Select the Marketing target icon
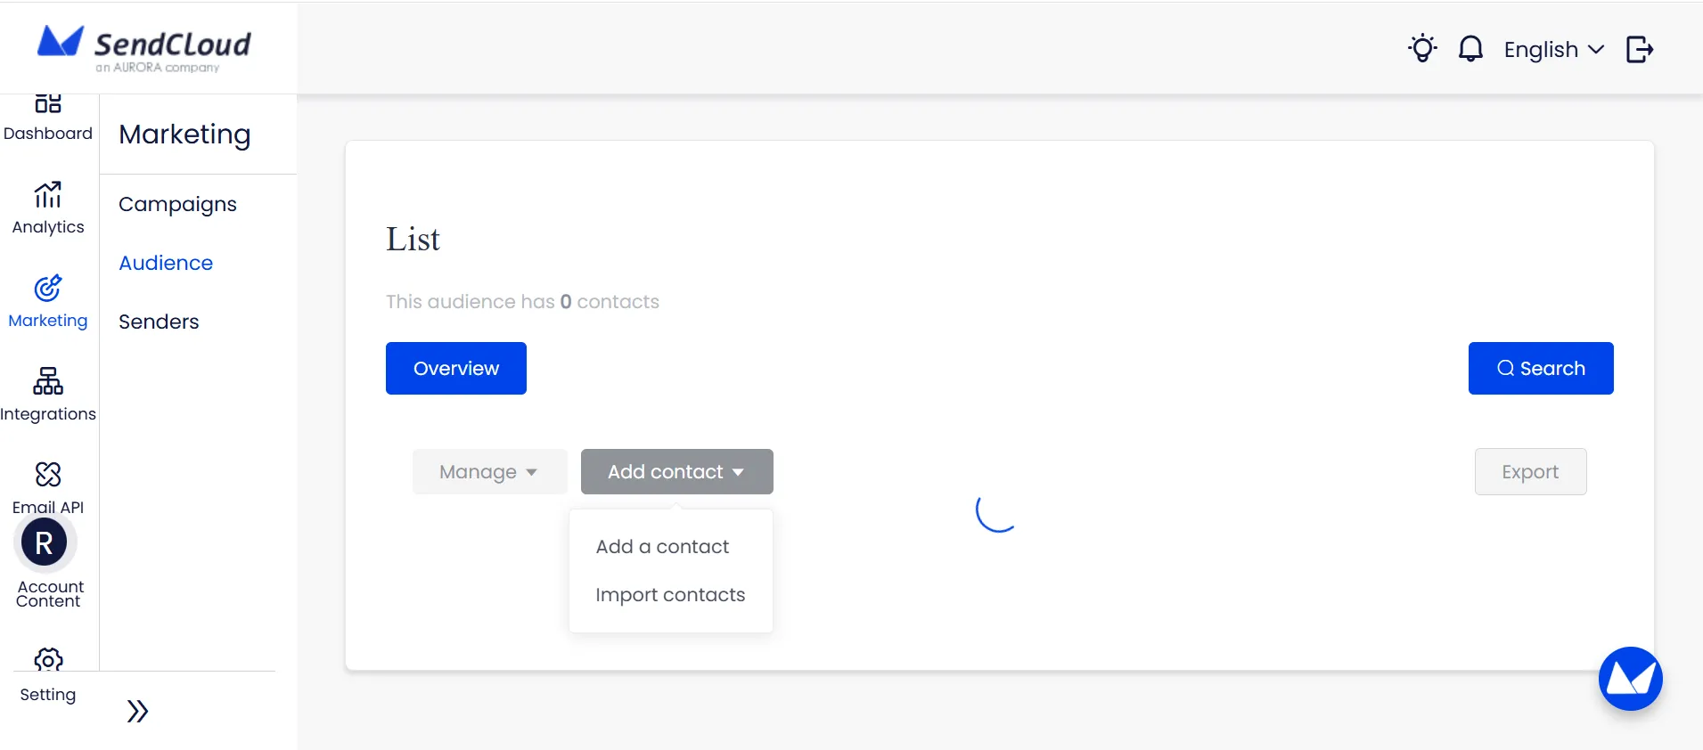 tap(48, 289)
